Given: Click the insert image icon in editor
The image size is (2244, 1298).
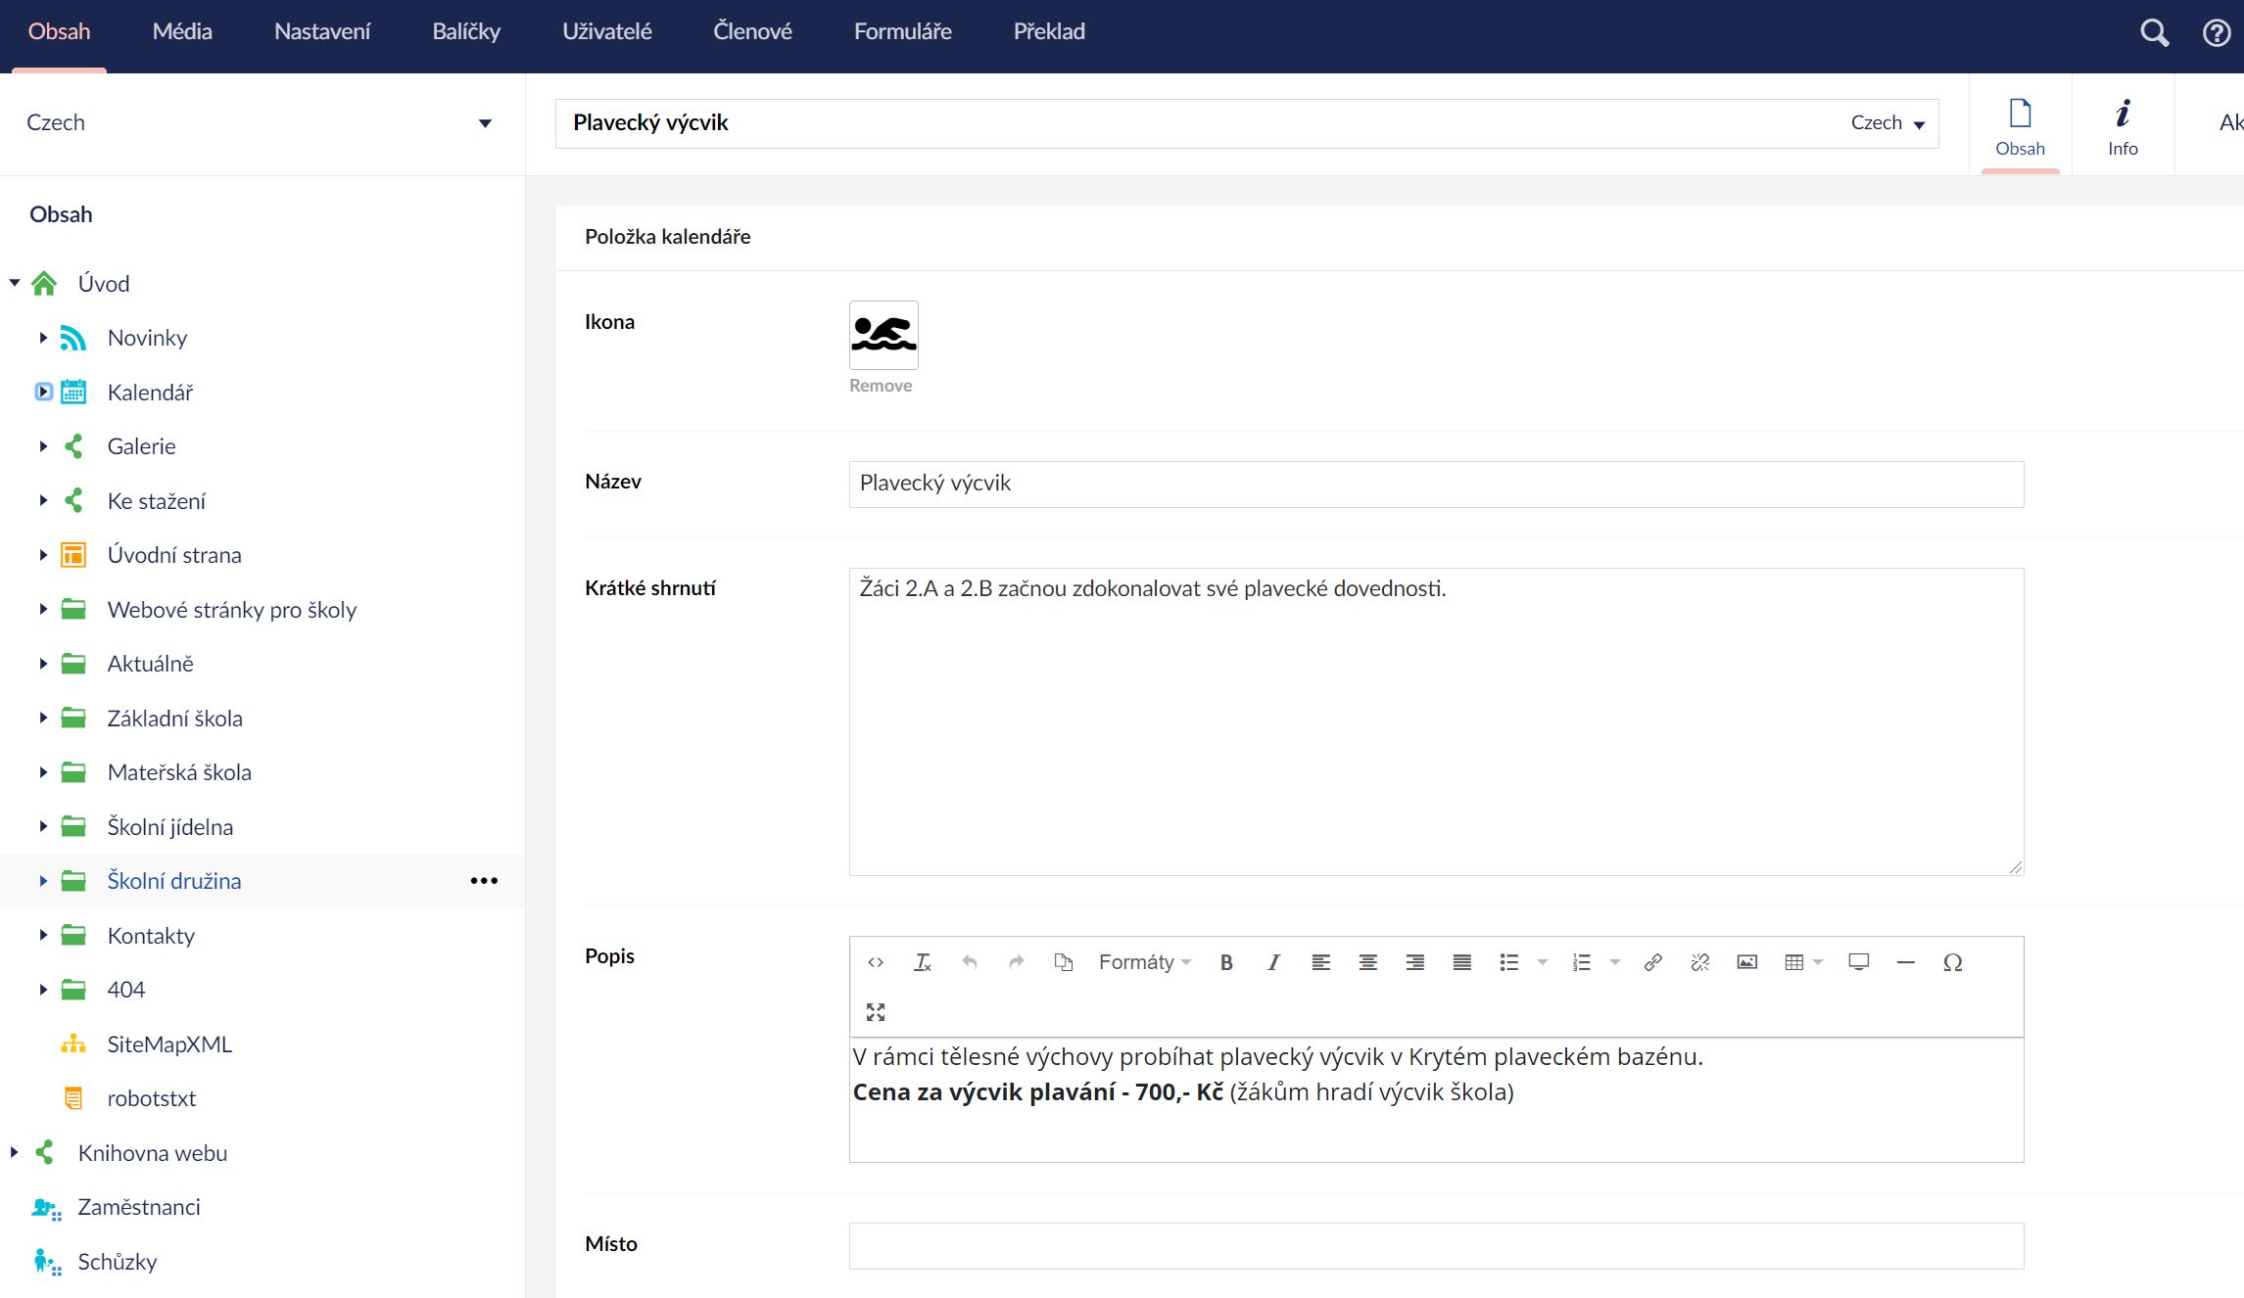Looking at the screenshot, I should tap(1746, 962).
